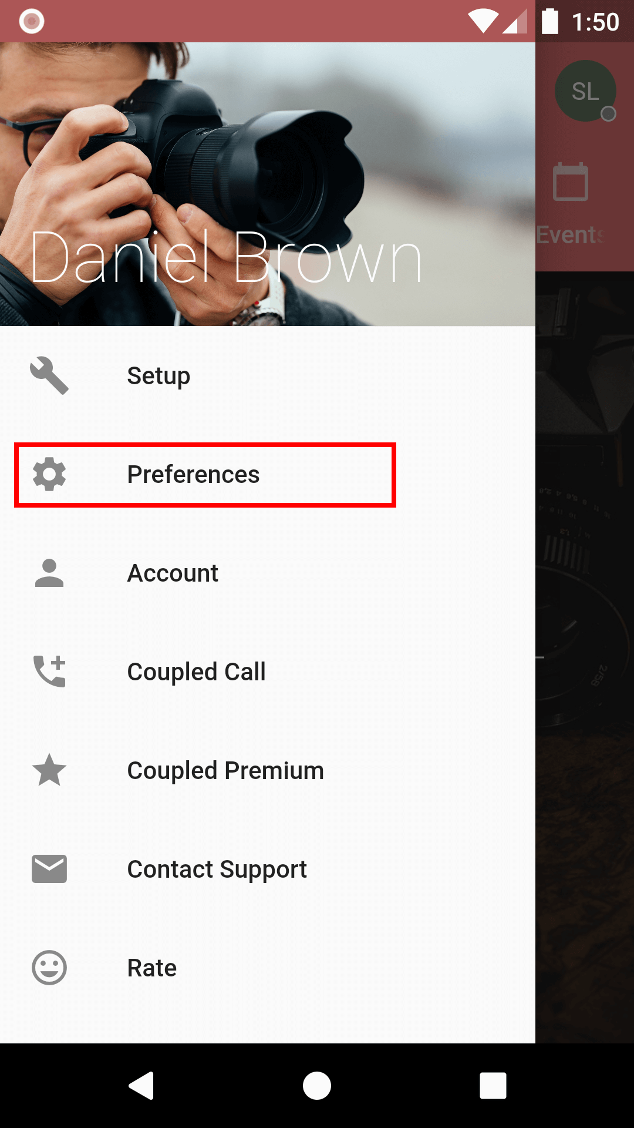Tap the smiley face Rate icon

tap(49, 968)
